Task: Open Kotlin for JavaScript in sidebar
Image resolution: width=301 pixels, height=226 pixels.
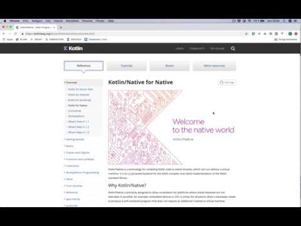Action: coord(80,100)
